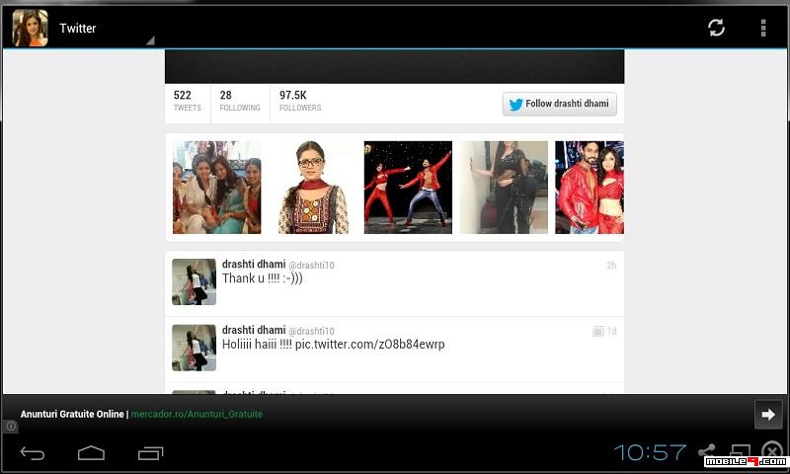Open black saree photo thumbnail
This screenshot has height=474, width=790.
[504, 188]
